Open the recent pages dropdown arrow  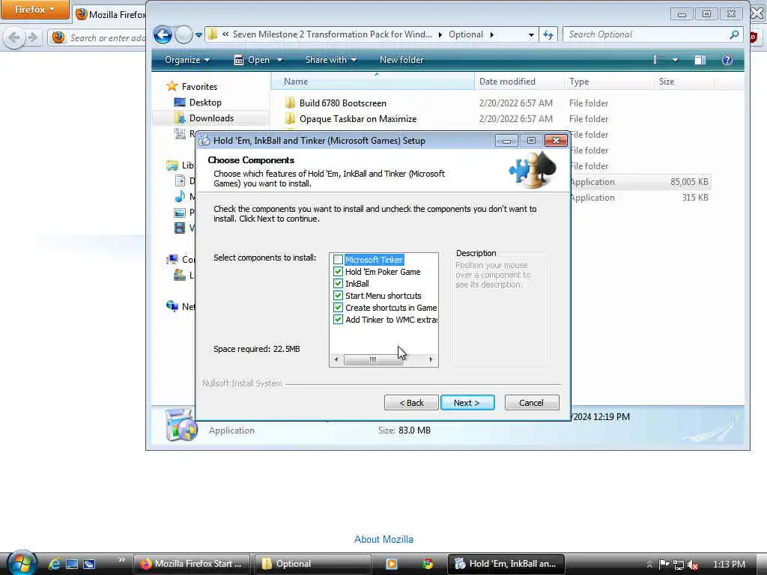coord(198,34)
